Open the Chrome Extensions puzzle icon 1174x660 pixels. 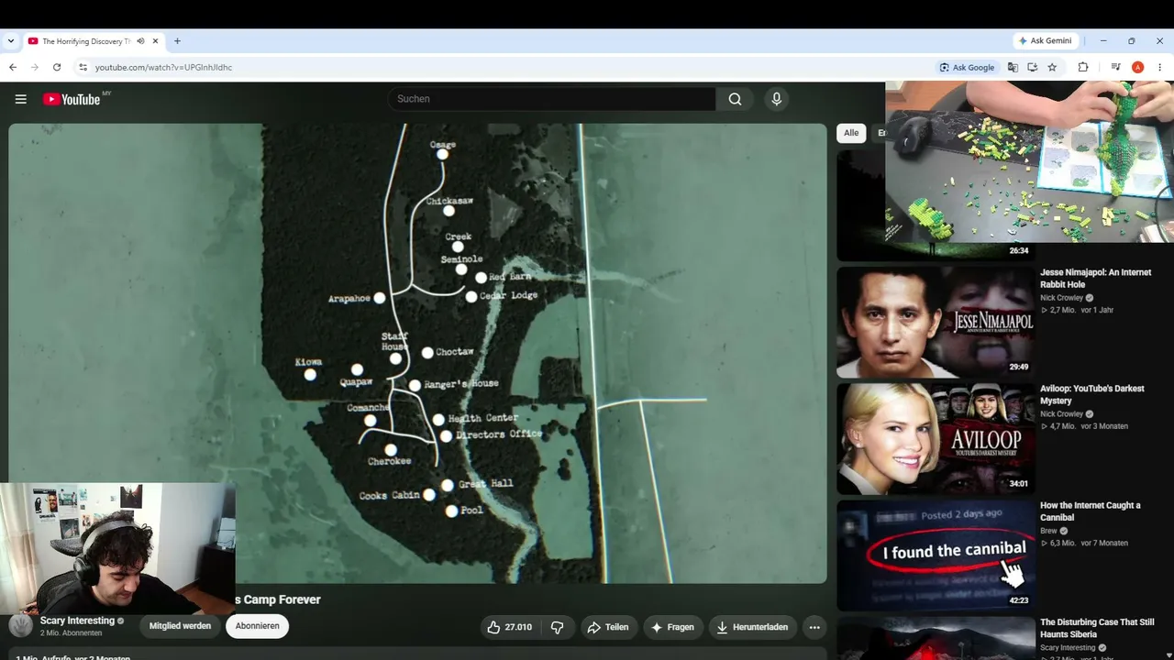click(x=1083, y=67)
